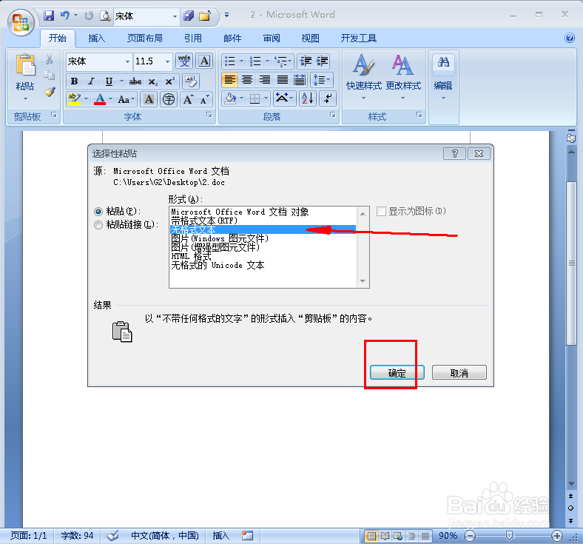Open phonetic guide (wén) tool
This screenshot has width=583, height=544.
[184, 61]
